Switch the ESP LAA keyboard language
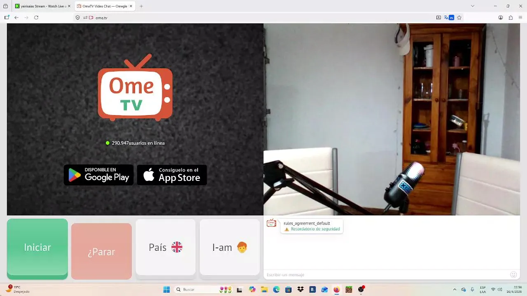 click(x=483, y=289)
